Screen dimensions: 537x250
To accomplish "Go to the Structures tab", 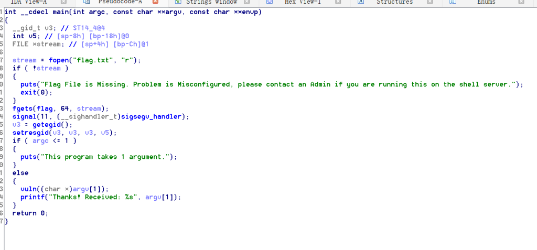I will pyautogui.click(x=394, y=2).
